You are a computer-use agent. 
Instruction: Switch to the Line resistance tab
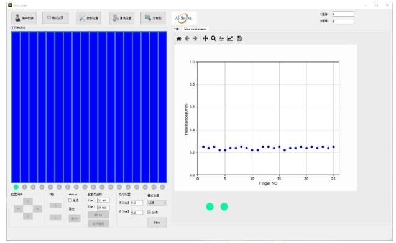[195, 29]
